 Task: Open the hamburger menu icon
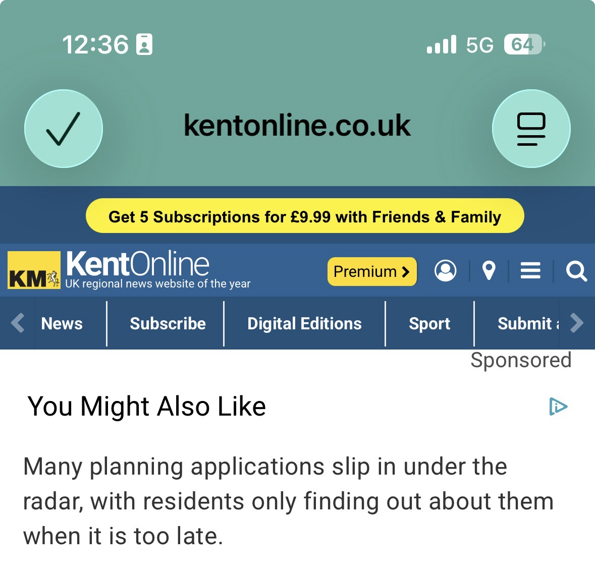click(530, 271)
